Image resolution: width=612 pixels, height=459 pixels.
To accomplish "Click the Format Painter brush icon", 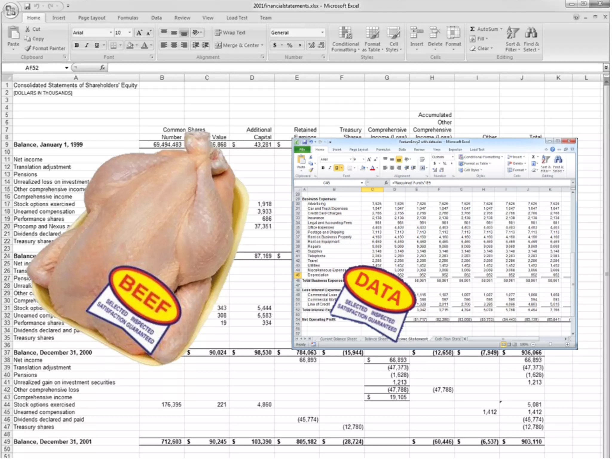I will coord(28,48).
